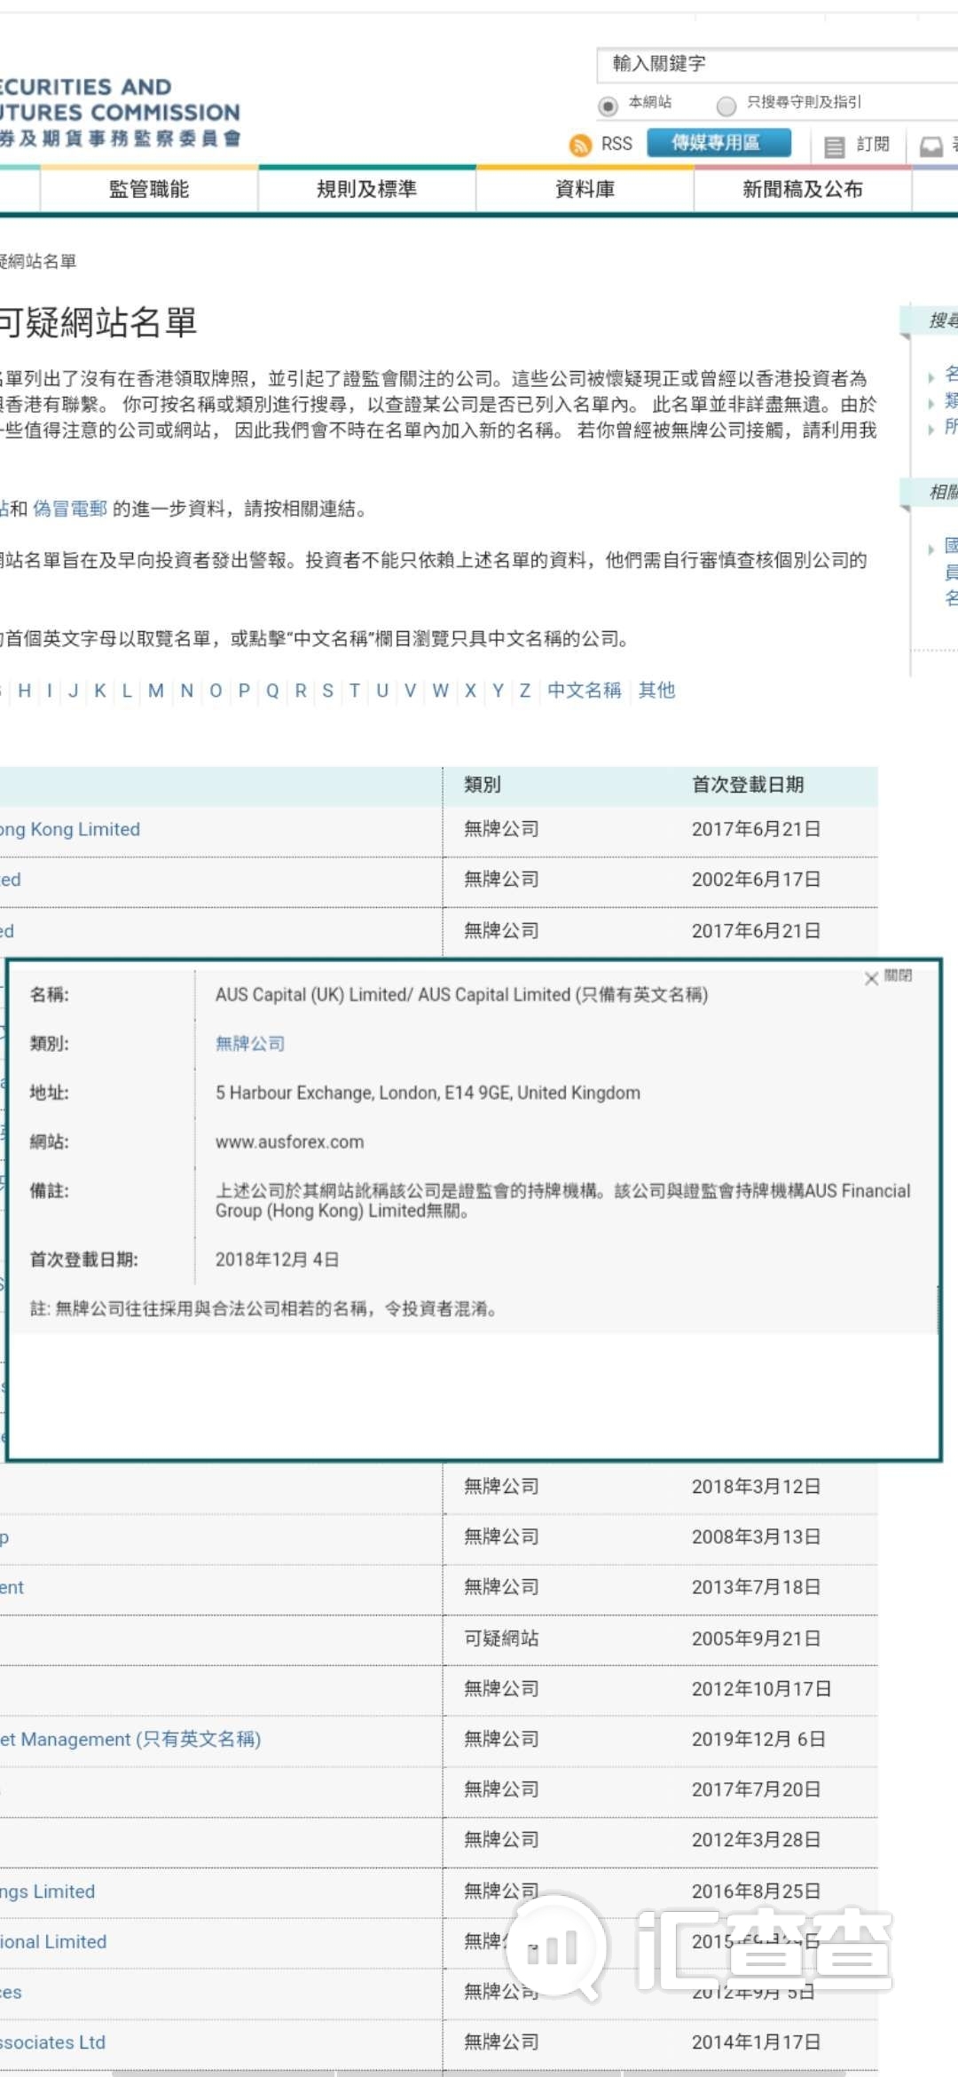Open the 'et Management (只有英文名稱)' company link
Viewport: 958px width, 2077px height.
(x=130, y=1739)
